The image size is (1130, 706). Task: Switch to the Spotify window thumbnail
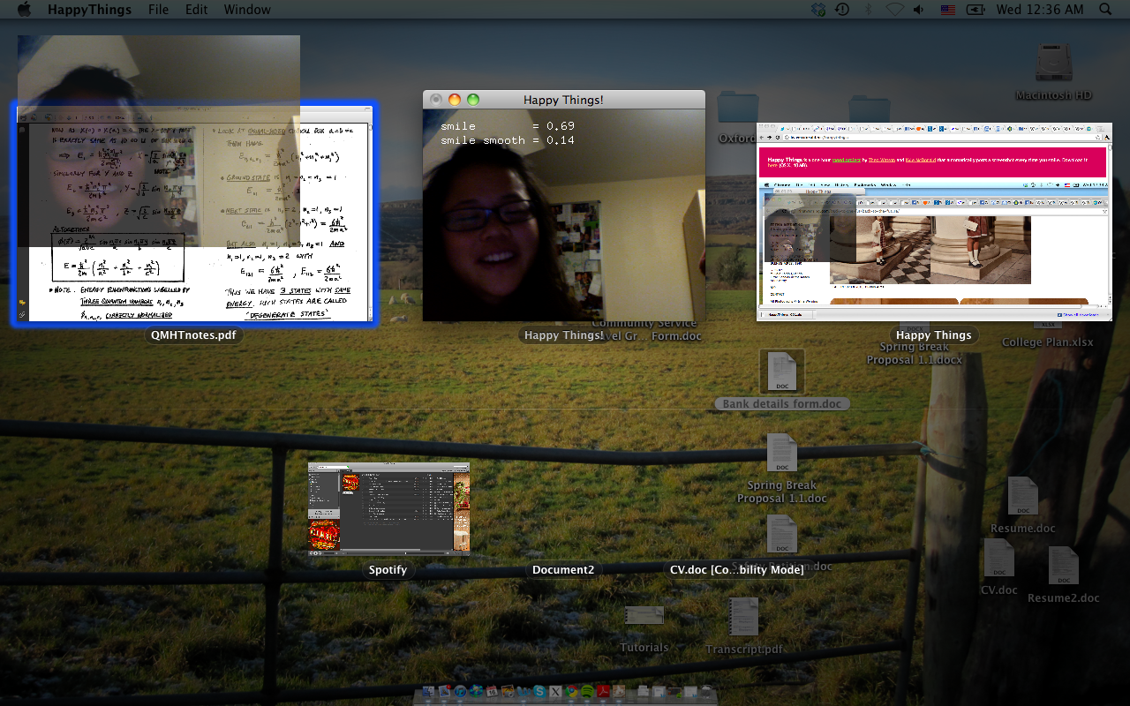tap(388, 508)
